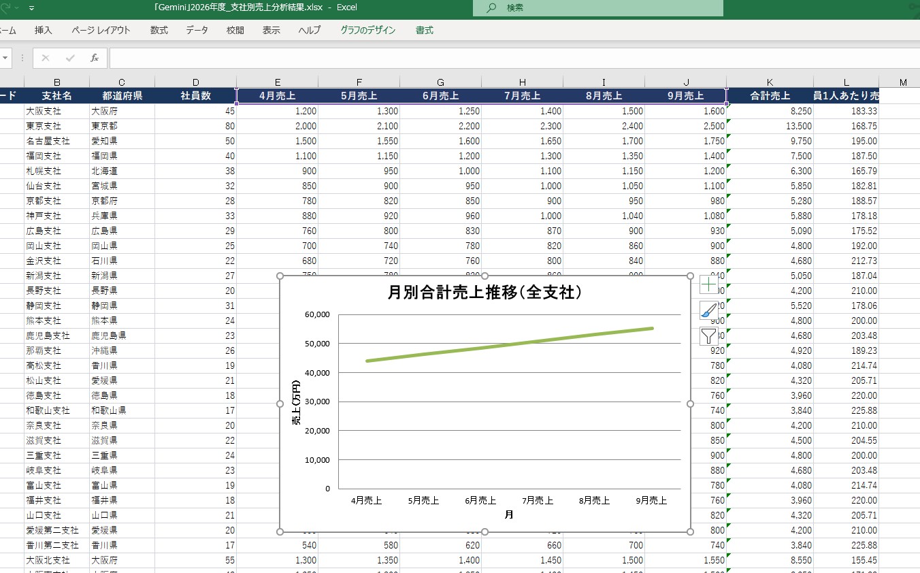Select the 鹿児島支社 cell
Screen dimensions: 920x573
click(x=56, y=335)
